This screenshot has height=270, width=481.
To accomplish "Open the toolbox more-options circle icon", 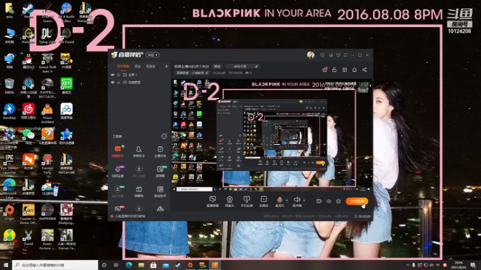I will click(x=164, y=136).
